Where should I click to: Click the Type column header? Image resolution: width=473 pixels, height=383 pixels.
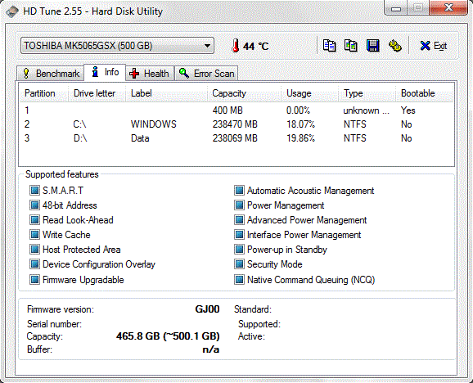(367, 93)
